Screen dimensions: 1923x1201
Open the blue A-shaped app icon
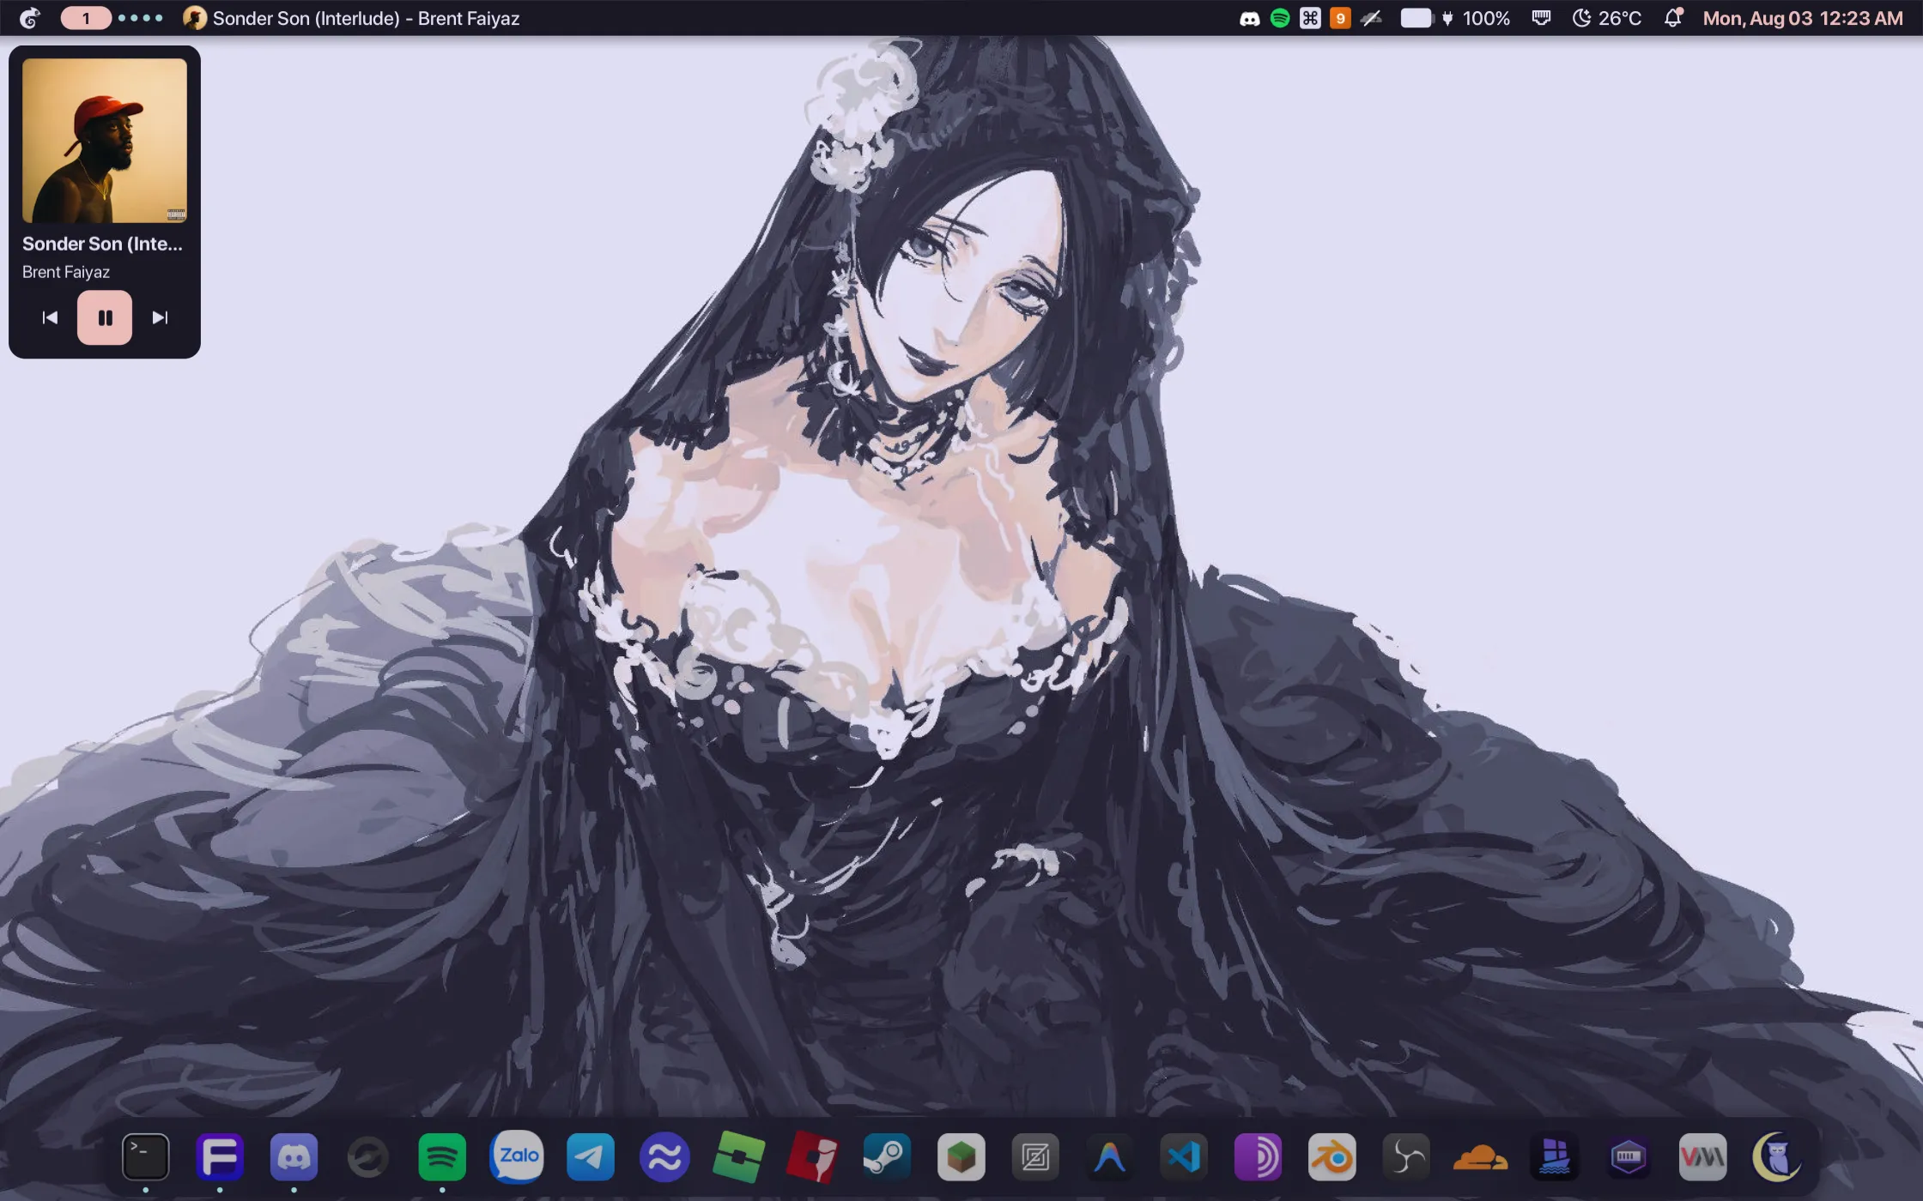pos(1109,1157)
